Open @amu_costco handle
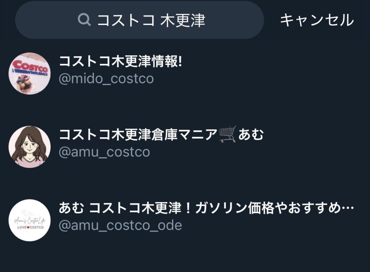 point(104,152)
